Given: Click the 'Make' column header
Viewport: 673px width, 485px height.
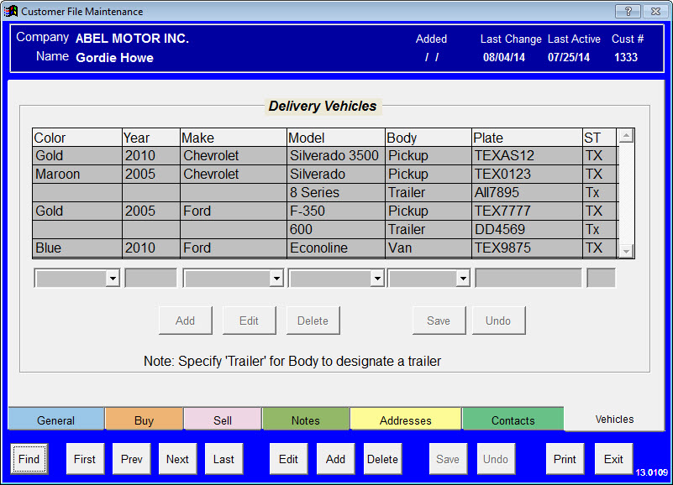Looking at the screenshot, I should coord(234,138).
